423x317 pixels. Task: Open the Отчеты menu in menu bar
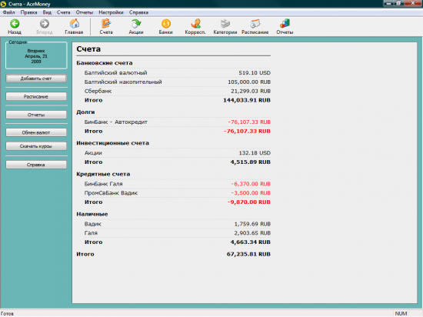[85, 12]
